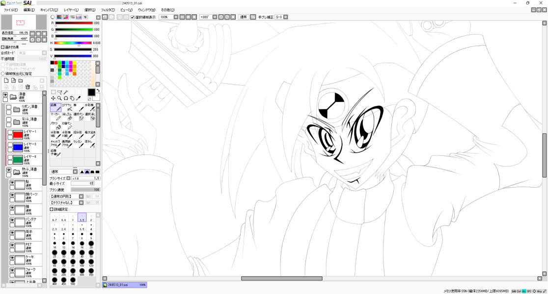Activate the eyedropper color picker tool
This screenshot has width=548, height=294.
78,98
